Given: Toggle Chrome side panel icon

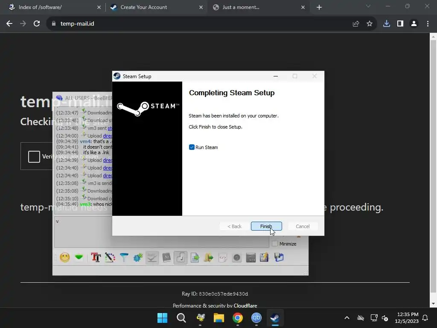Looking at the screenshot, I should click(x=400, y=24).
